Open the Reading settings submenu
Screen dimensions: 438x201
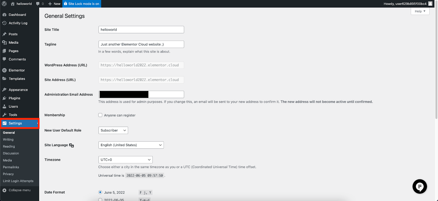point(9,147)
